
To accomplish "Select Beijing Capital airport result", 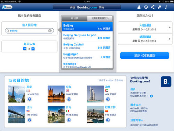I will [87, 46].
